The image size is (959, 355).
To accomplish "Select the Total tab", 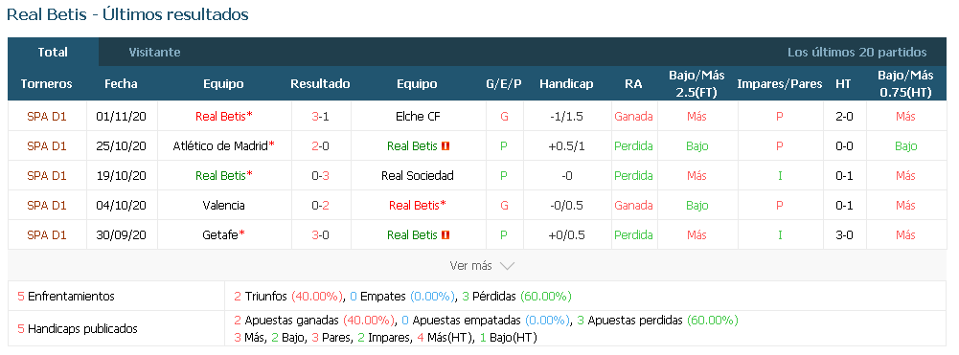I will pos(53,52).
